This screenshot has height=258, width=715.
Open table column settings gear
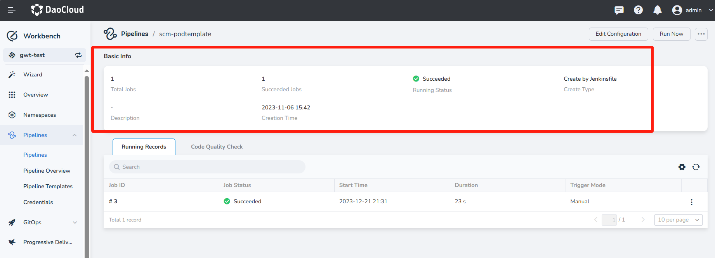(682, 167)
